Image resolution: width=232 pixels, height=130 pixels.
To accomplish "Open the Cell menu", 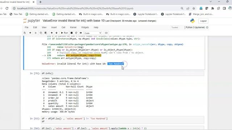I will coord(63,27).
